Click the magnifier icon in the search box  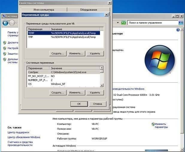181,23
